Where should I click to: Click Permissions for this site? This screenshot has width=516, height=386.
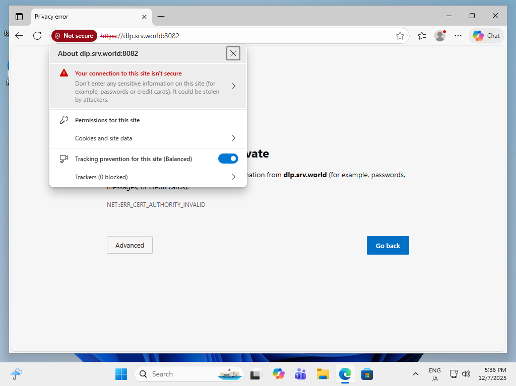(107, 120)
